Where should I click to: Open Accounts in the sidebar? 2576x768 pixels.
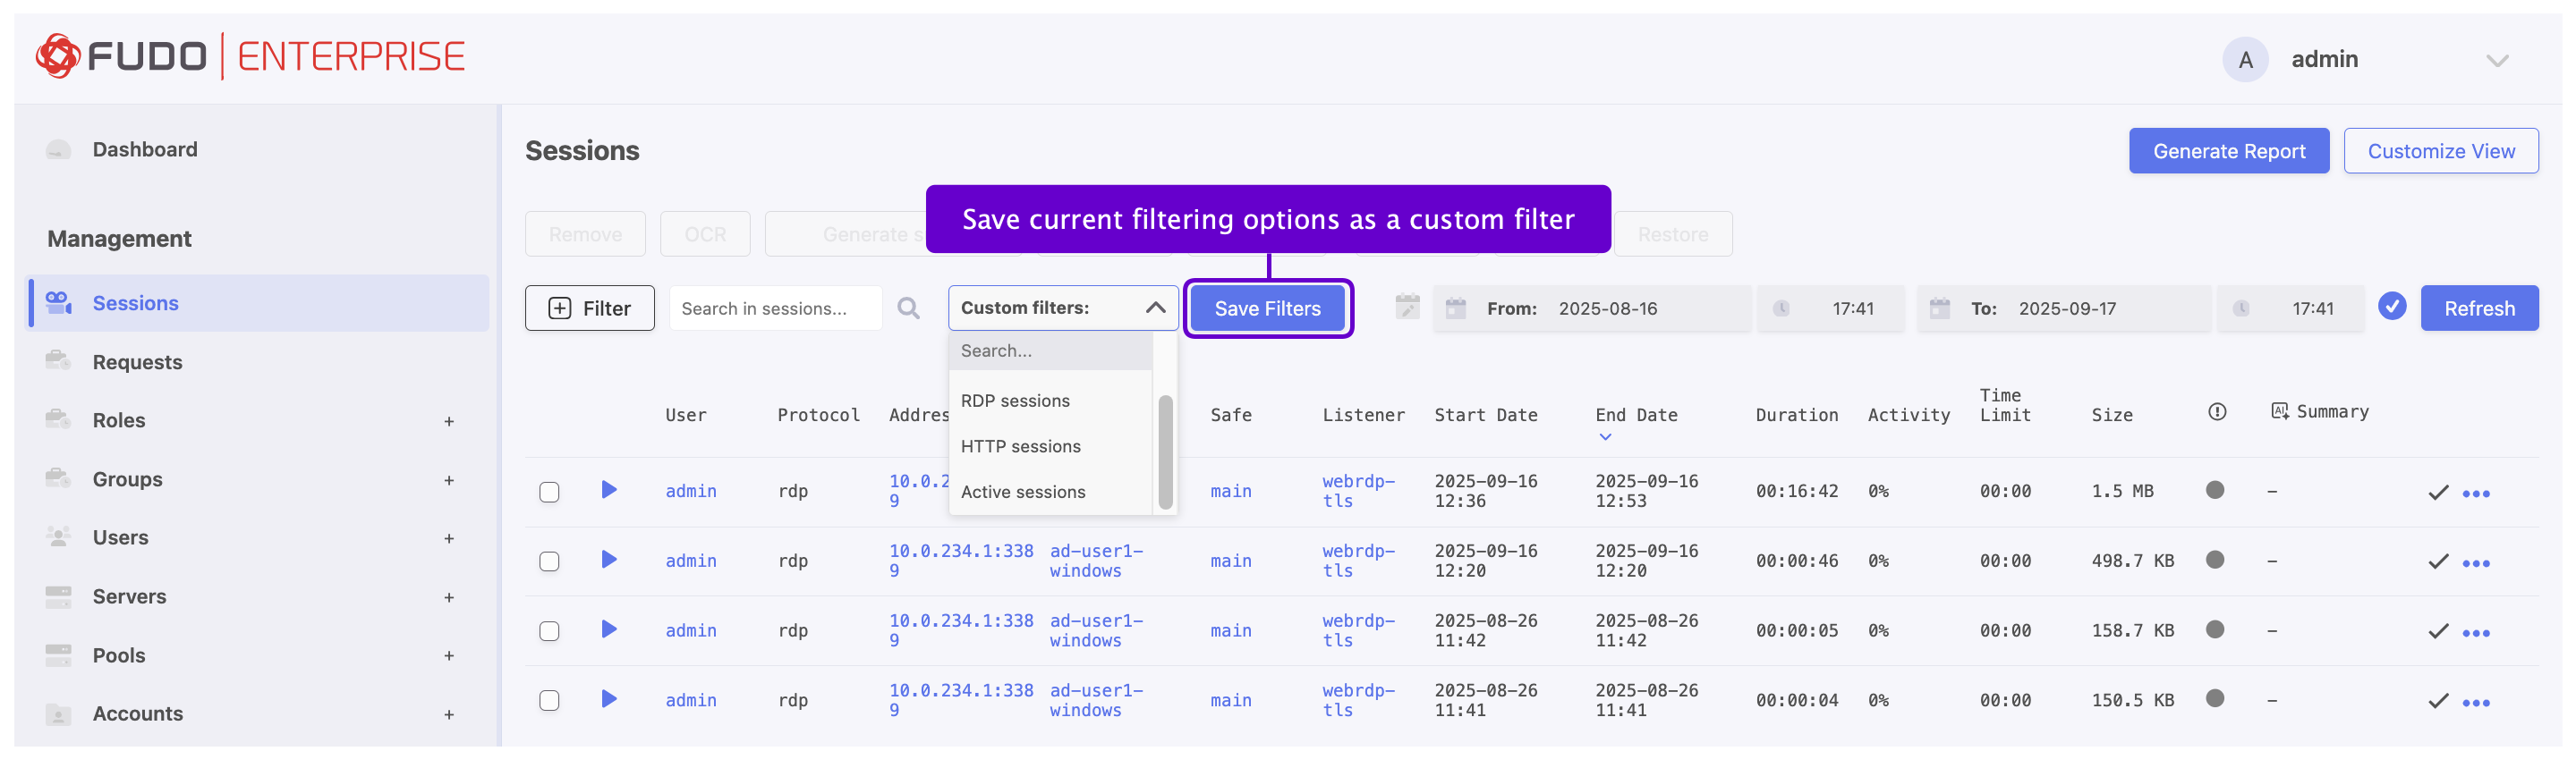[137, 713]
